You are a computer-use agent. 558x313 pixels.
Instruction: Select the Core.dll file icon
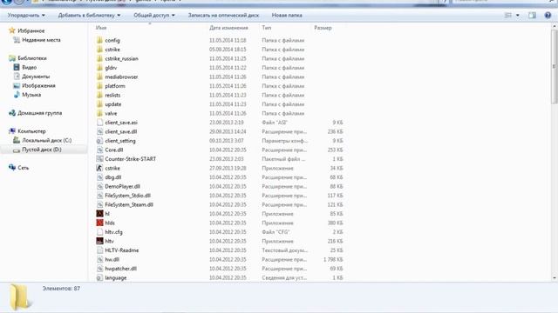[x=99, y=150]
